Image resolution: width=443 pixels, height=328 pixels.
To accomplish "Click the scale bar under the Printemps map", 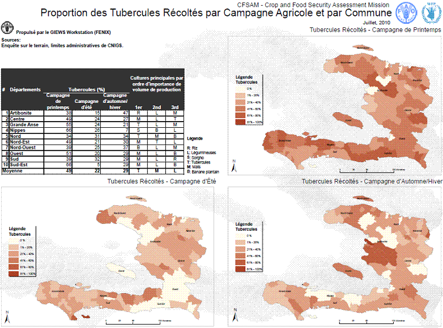I will tap(363, 170).
